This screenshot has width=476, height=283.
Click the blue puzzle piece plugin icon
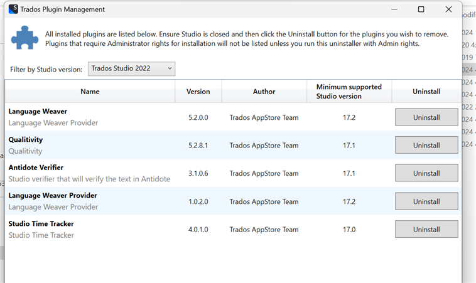pyautogui.click(x=24, y=38)
